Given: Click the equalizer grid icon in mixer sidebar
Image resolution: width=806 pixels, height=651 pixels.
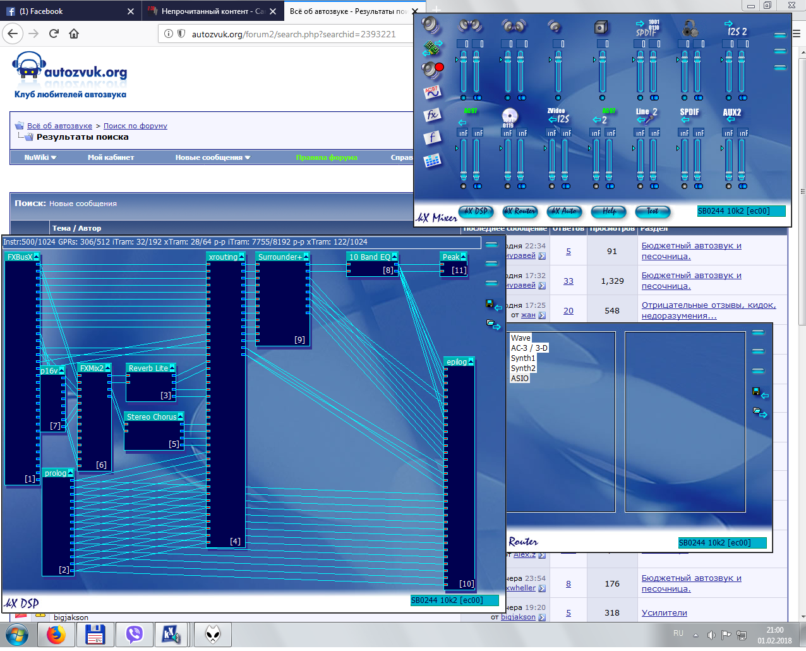Looking at the screenshot, I should [432, 161].
